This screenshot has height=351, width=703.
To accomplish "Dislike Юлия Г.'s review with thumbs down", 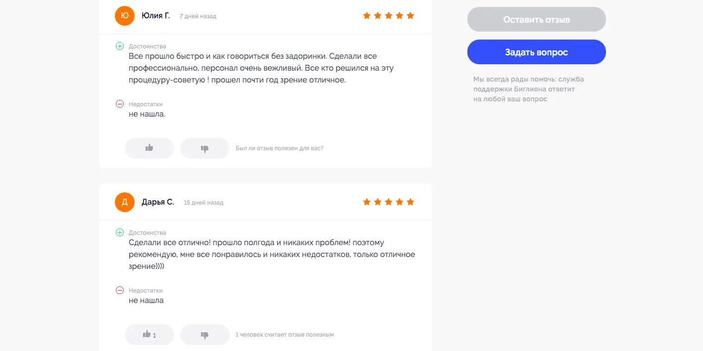I will (205, 148).
